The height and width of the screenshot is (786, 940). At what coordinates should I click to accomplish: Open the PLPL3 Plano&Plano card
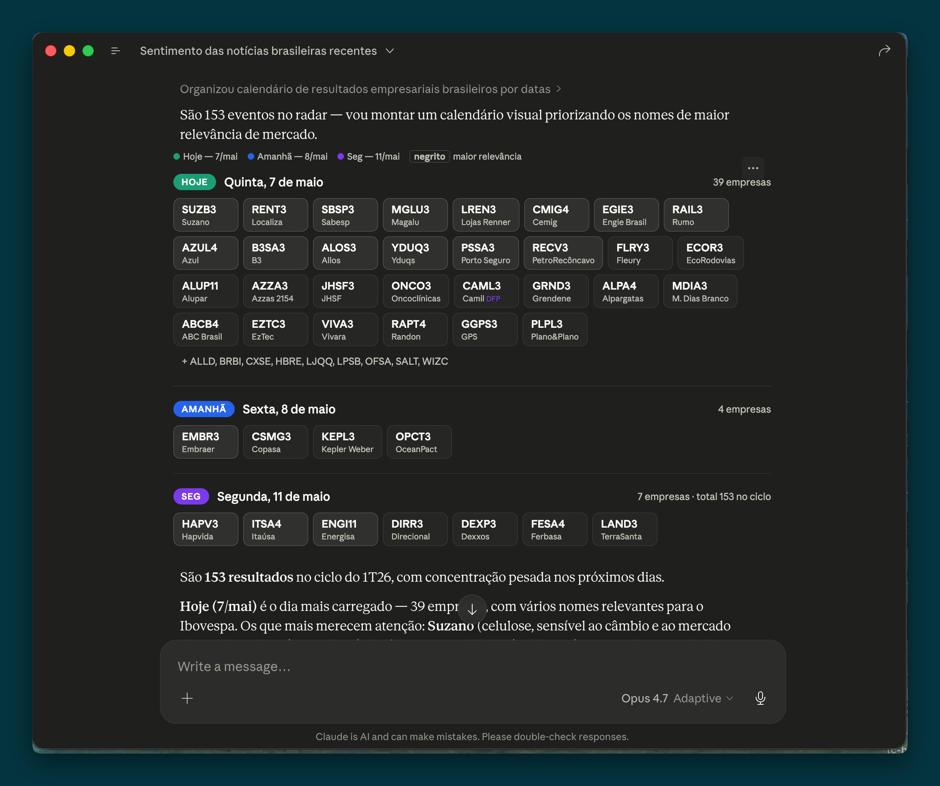pyautogui.click(x=555, y=329)
